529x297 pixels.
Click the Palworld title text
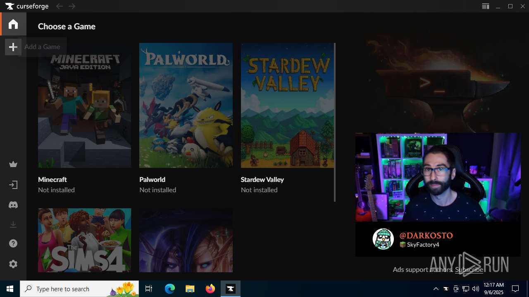pyautogui.click(x=153, y=179)
